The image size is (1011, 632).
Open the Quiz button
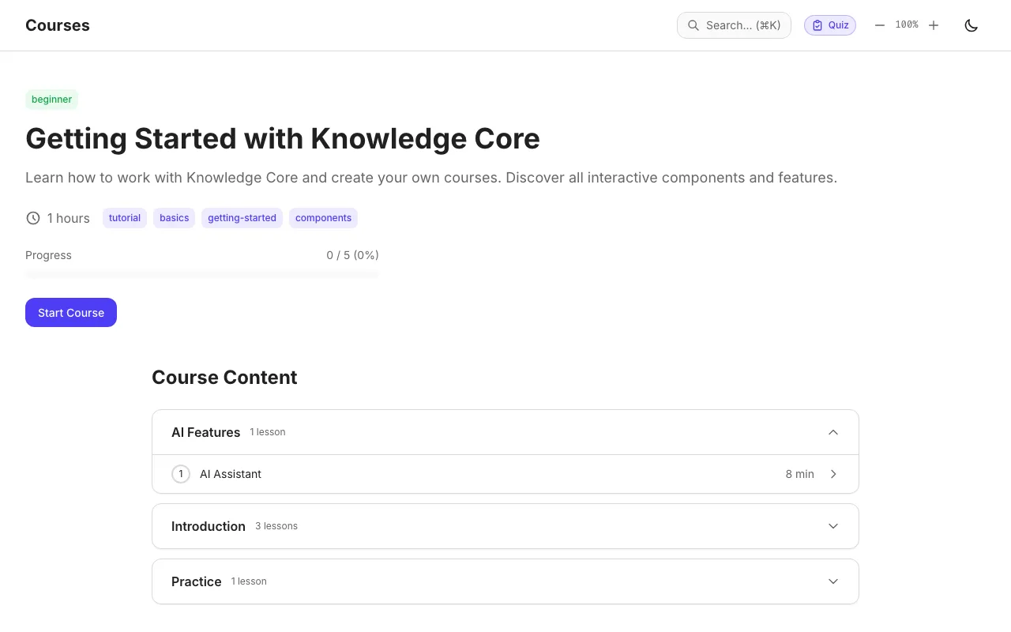(x=830, y=25)
